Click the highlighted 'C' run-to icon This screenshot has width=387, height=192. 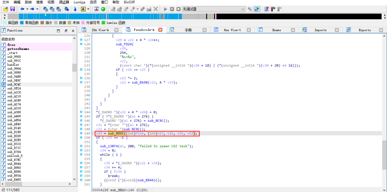tap(257, 9)
